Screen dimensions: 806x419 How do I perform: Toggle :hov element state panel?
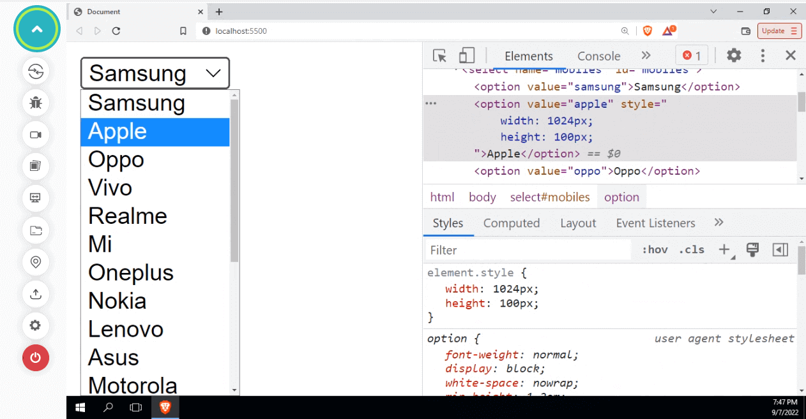pos(655,250)
